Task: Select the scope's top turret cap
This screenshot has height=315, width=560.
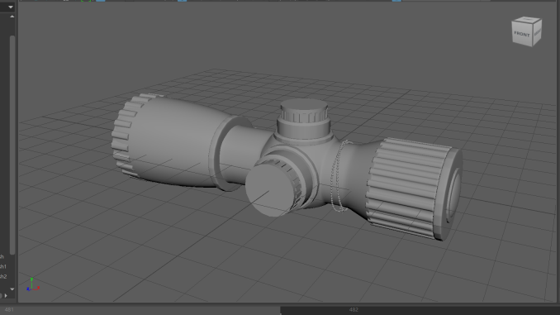Action: click(x=304, y=111)
